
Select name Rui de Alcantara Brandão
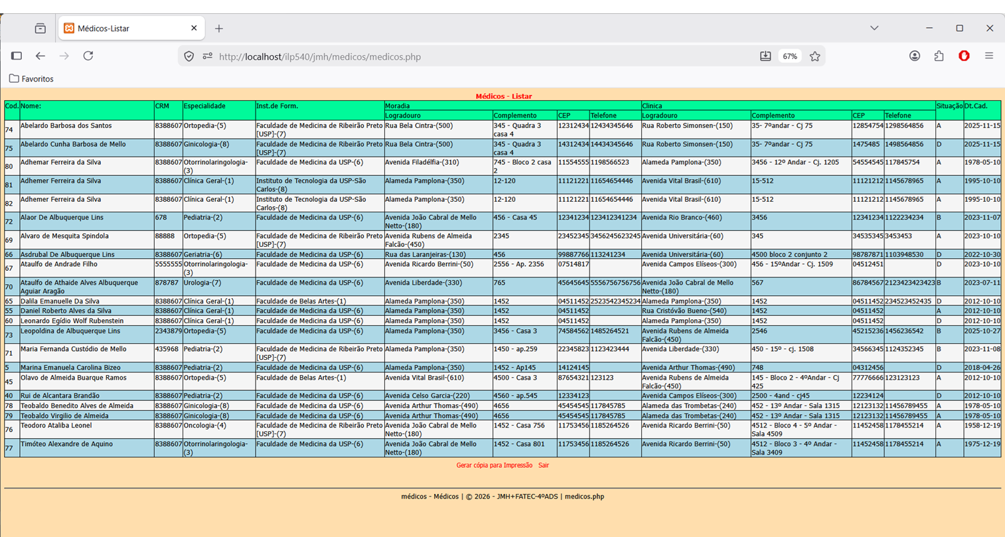(x=60, y=396)
